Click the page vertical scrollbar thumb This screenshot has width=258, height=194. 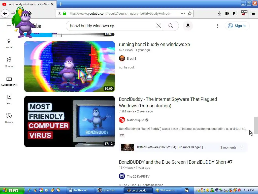(256, 125)
